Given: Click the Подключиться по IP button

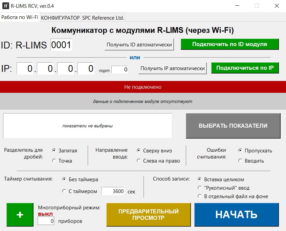Looking at the screenshot, I should coord(245,68).
